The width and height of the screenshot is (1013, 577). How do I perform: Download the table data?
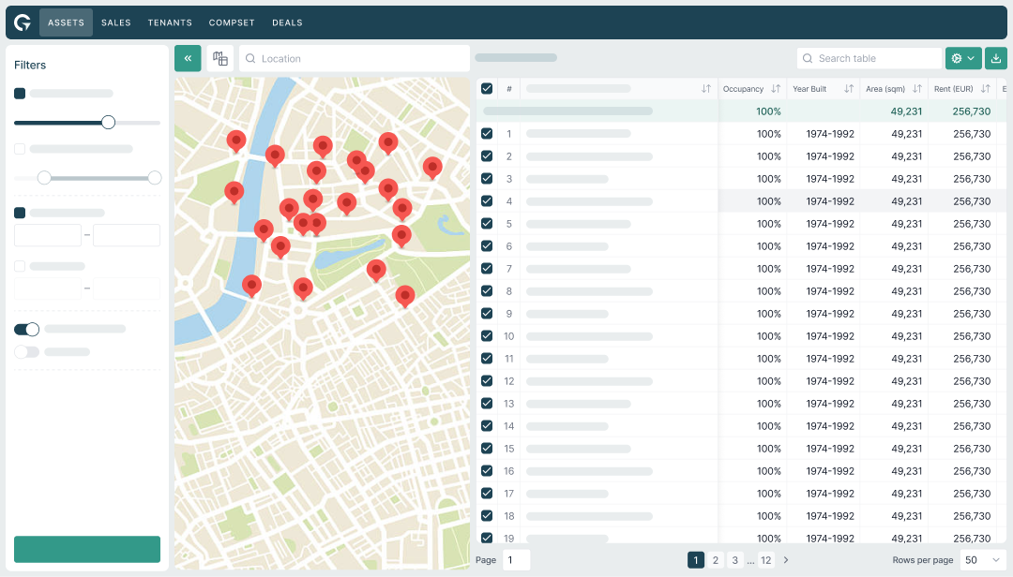coord(996,58)
